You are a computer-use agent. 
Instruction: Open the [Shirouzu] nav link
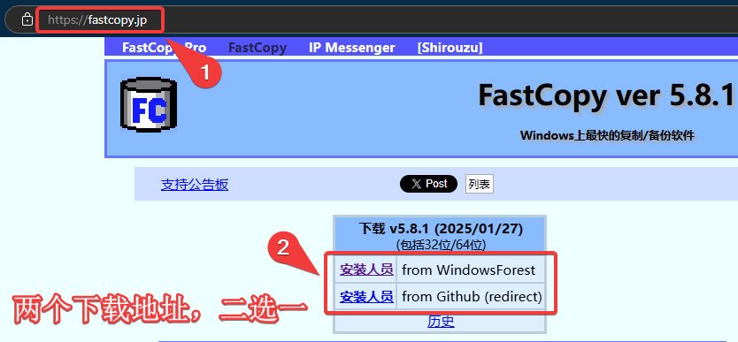coord(450,48)
